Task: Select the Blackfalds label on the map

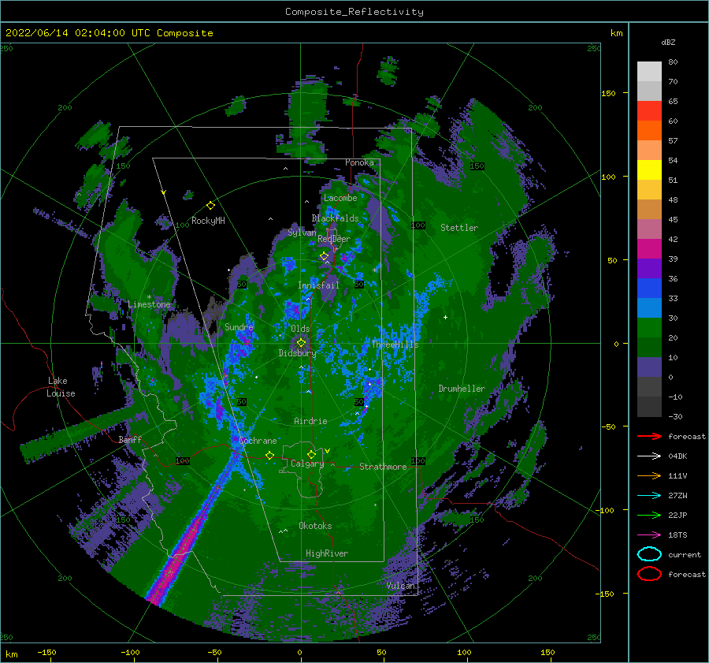Action: [x=335, y=218]
